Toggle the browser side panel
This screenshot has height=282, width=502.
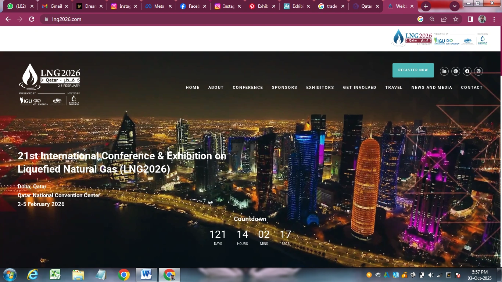pyautogui.click(x=470, y=19)
